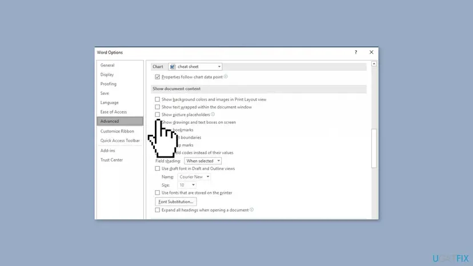473x266 pixels.
Task: Click the info icon beside Properties follow chart data point
Action: click(x=226, y=76)
